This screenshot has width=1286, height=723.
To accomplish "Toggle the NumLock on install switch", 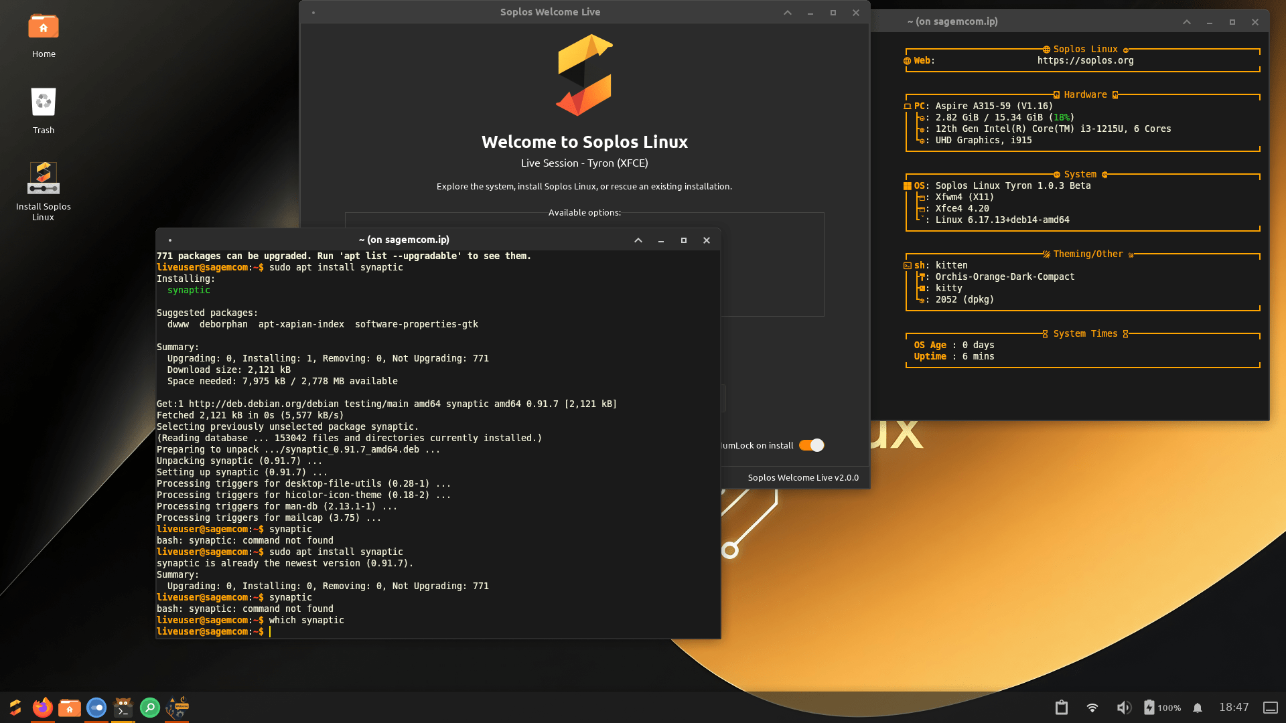I will [811, 445].
